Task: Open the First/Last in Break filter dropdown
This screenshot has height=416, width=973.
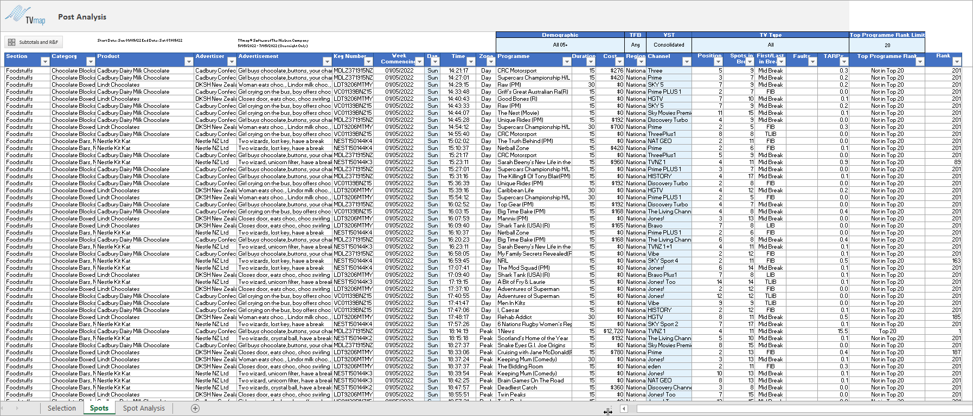Action: click(x=781, y=62)
